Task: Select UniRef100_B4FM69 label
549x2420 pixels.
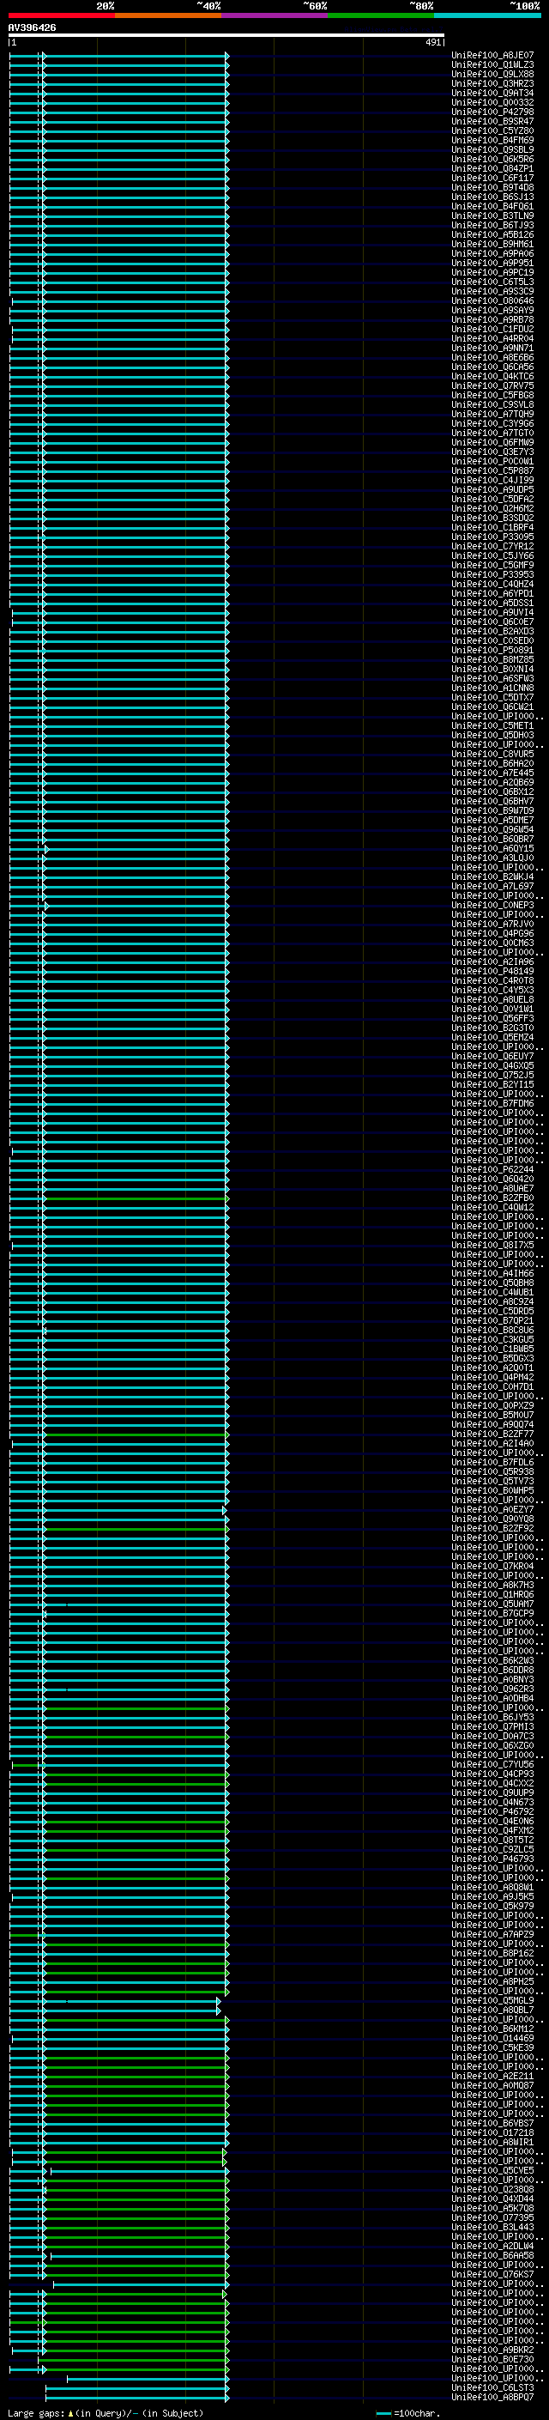Action: click(492, 140)
